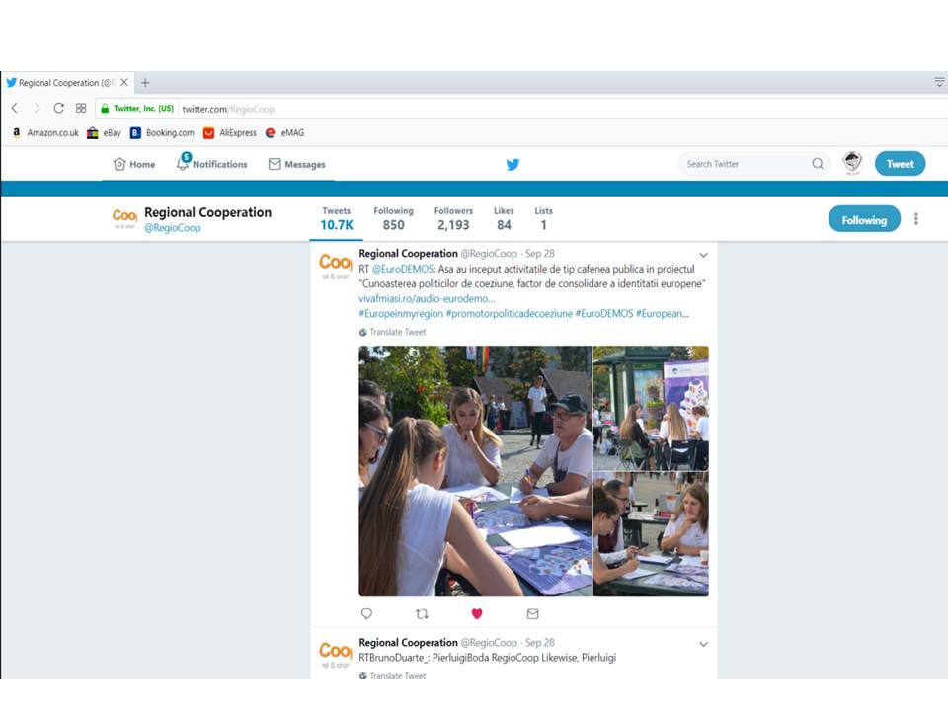Click the Twitter bird logo in navbar

tap(513, 164)
